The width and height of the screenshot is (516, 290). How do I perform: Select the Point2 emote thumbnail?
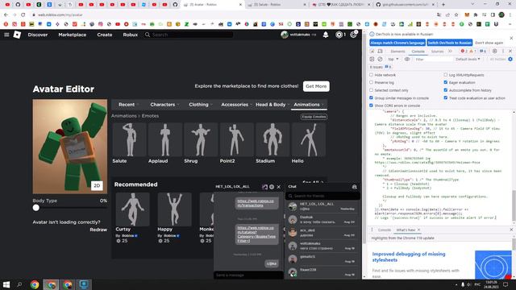[x=237, y=139]
